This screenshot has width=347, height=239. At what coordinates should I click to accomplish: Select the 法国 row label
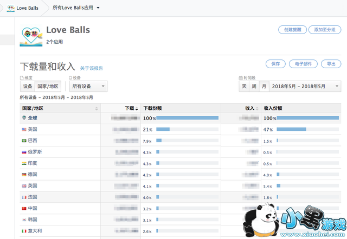pyautogui.click(x=33, y=197)
